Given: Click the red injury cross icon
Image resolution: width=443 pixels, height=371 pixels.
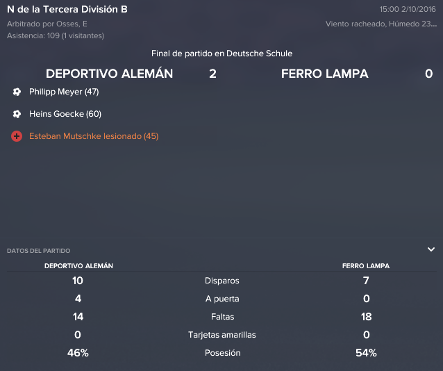Looking at the screenshot, I should point(17,136).
